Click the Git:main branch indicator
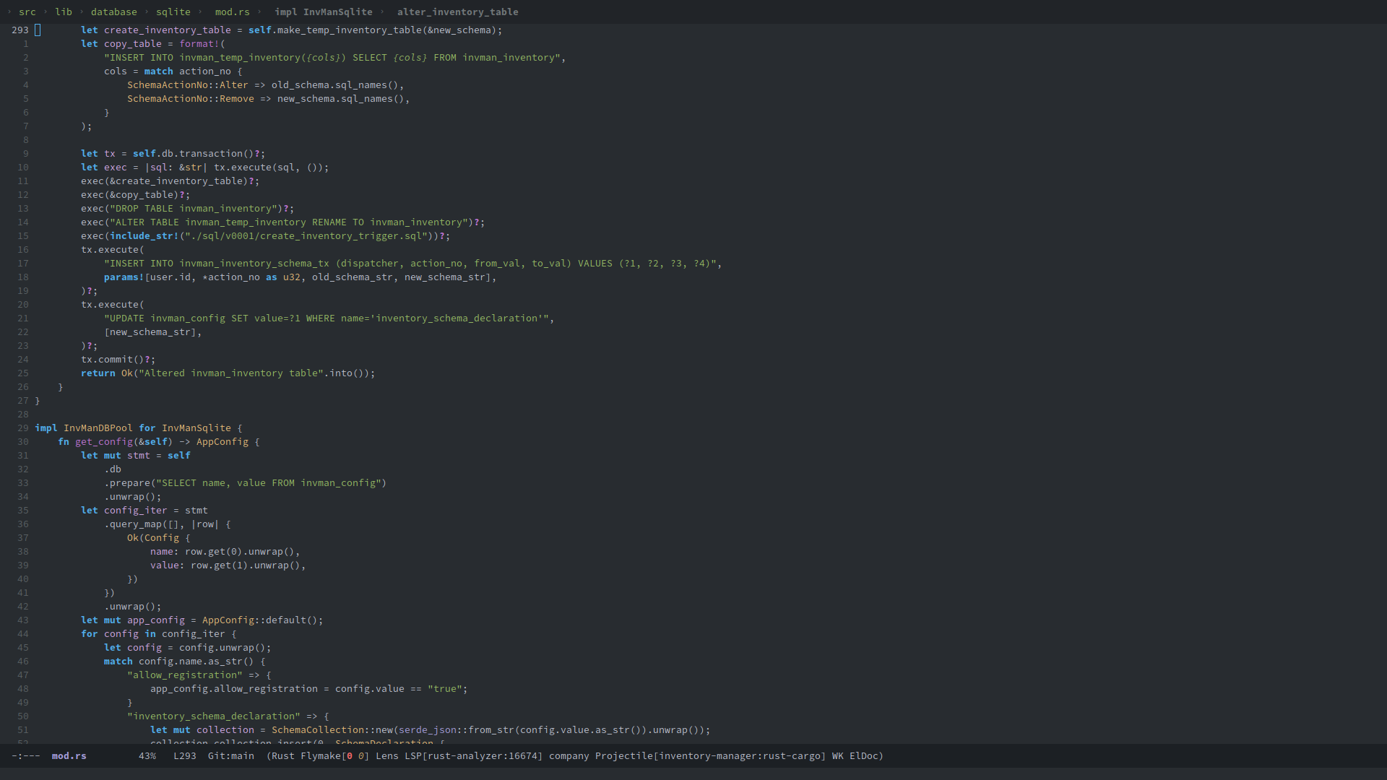The image size is (1387, 780). tap(230, 755)
